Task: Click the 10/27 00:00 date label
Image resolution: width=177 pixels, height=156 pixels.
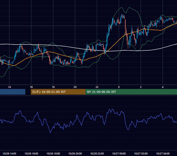Action: (x=119, y=153)
